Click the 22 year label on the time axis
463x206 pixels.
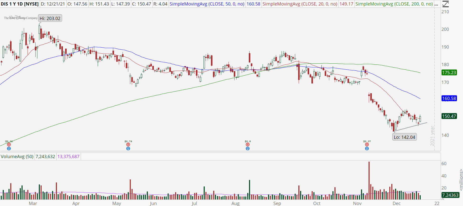tap(437, 203)
